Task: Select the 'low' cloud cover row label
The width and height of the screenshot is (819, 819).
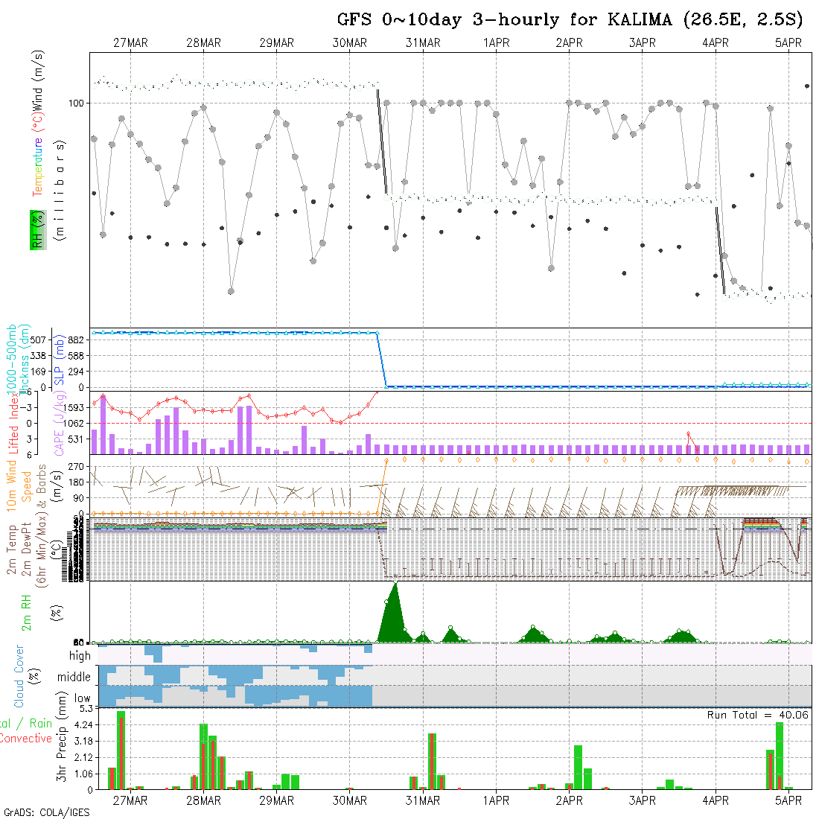Action: pos(83,698)
